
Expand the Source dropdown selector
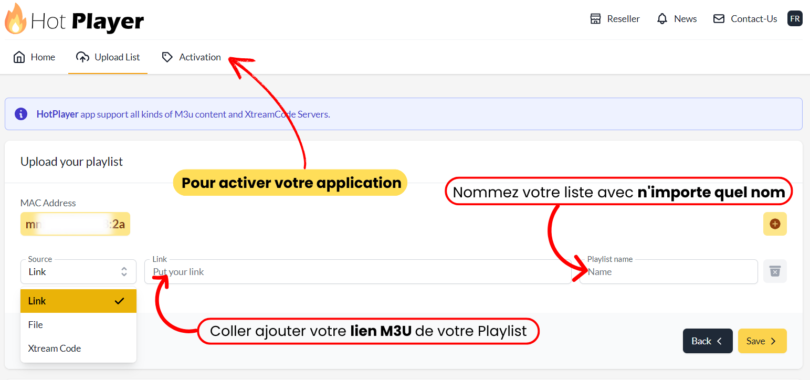(78, 272)
